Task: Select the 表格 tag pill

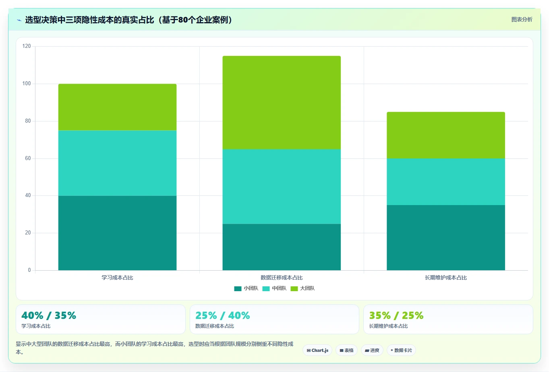Action: [x=346, y=350]
